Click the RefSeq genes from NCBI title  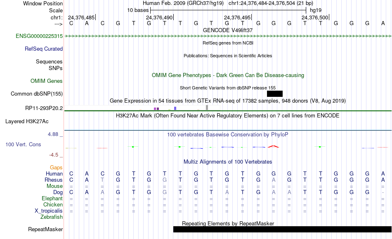click(228, 43)
